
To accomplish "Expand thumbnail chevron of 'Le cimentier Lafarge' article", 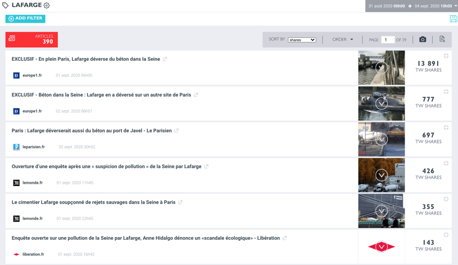I will 381,211.
